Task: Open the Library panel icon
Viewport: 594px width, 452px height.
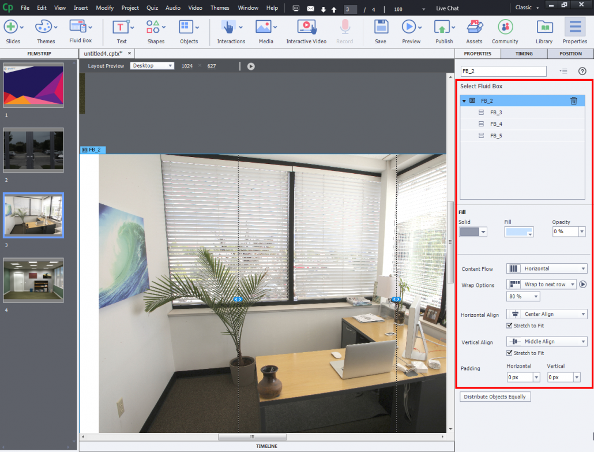Action: tap(544, 27)
